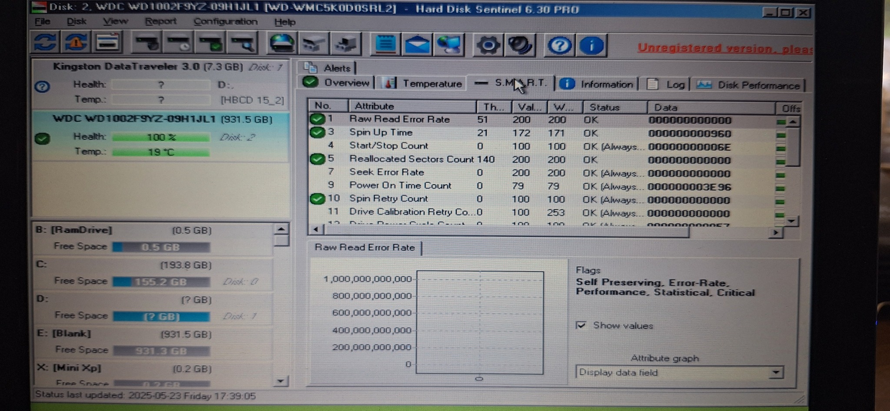The height and width of the screenshot is (411, 890).
Task: Click the SMART table scroll up arrow
Action: pyautogui.click(x=793, y=122)
